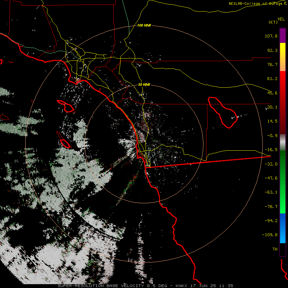Image resolution: width=288 pixels, height=288 pixels.
Task: Select the 92.3 legend value
Action: point(272,50)
